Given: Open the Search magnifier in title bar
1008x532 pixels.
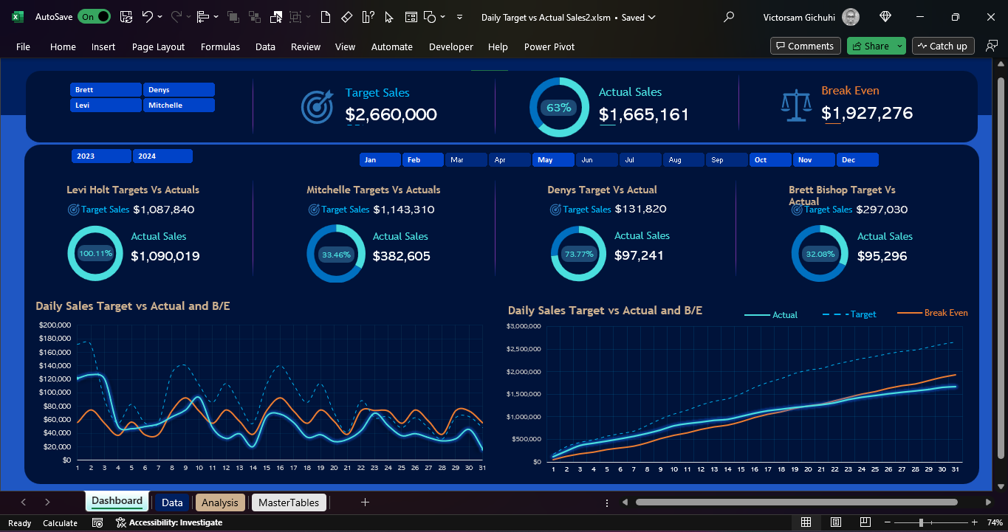Looking at the screenshot, I should 729,17.
